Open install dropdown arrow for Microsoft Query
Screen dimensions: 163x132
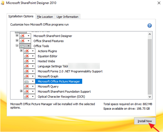click(33, 86)
